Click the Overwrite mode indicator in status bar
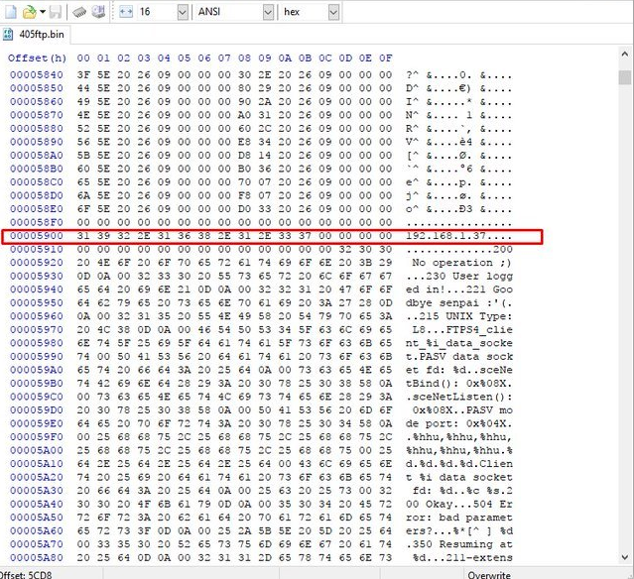Image resolution: width=634 pixels, height=579 pixels. click(x=489, y=575)
